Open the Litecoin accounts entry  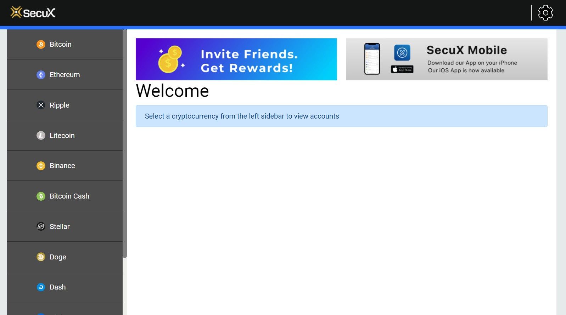click(65, 136)
